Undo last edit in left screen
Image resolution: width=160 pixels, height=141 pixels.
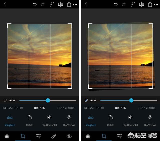click(x=35, y=5)
